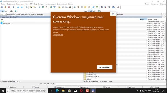The height and width of the screenshot is (93, 167).
Task: Click the unpack files toolbar icon
Action: click(35, 7)
